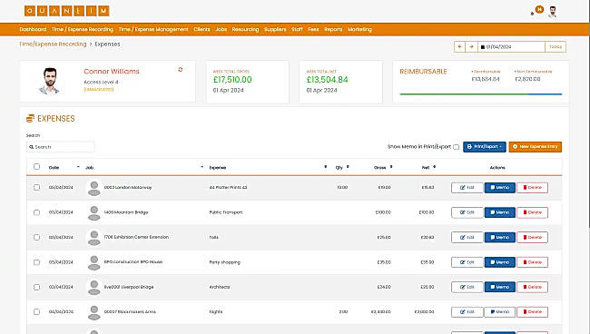Screen dimensions: 590x334
Task: Edit the Liverpool Bridge expense
Action: coord(467,287)
